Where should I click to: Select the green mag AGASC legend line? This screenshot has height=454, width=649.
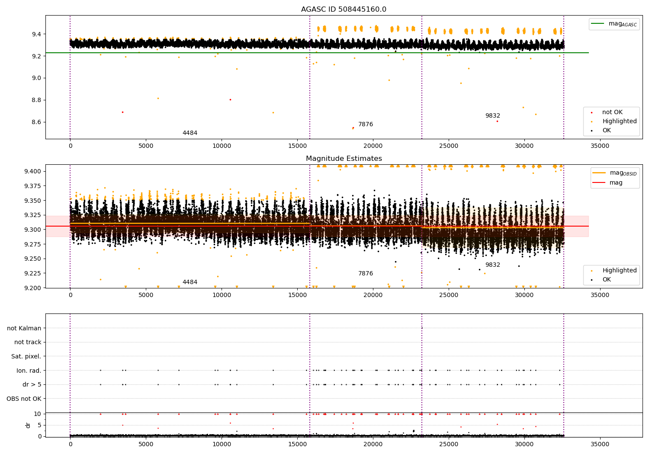598,24
